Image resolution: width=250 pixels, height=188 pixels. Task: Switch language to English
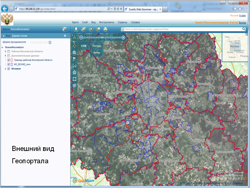coord(243,15)
